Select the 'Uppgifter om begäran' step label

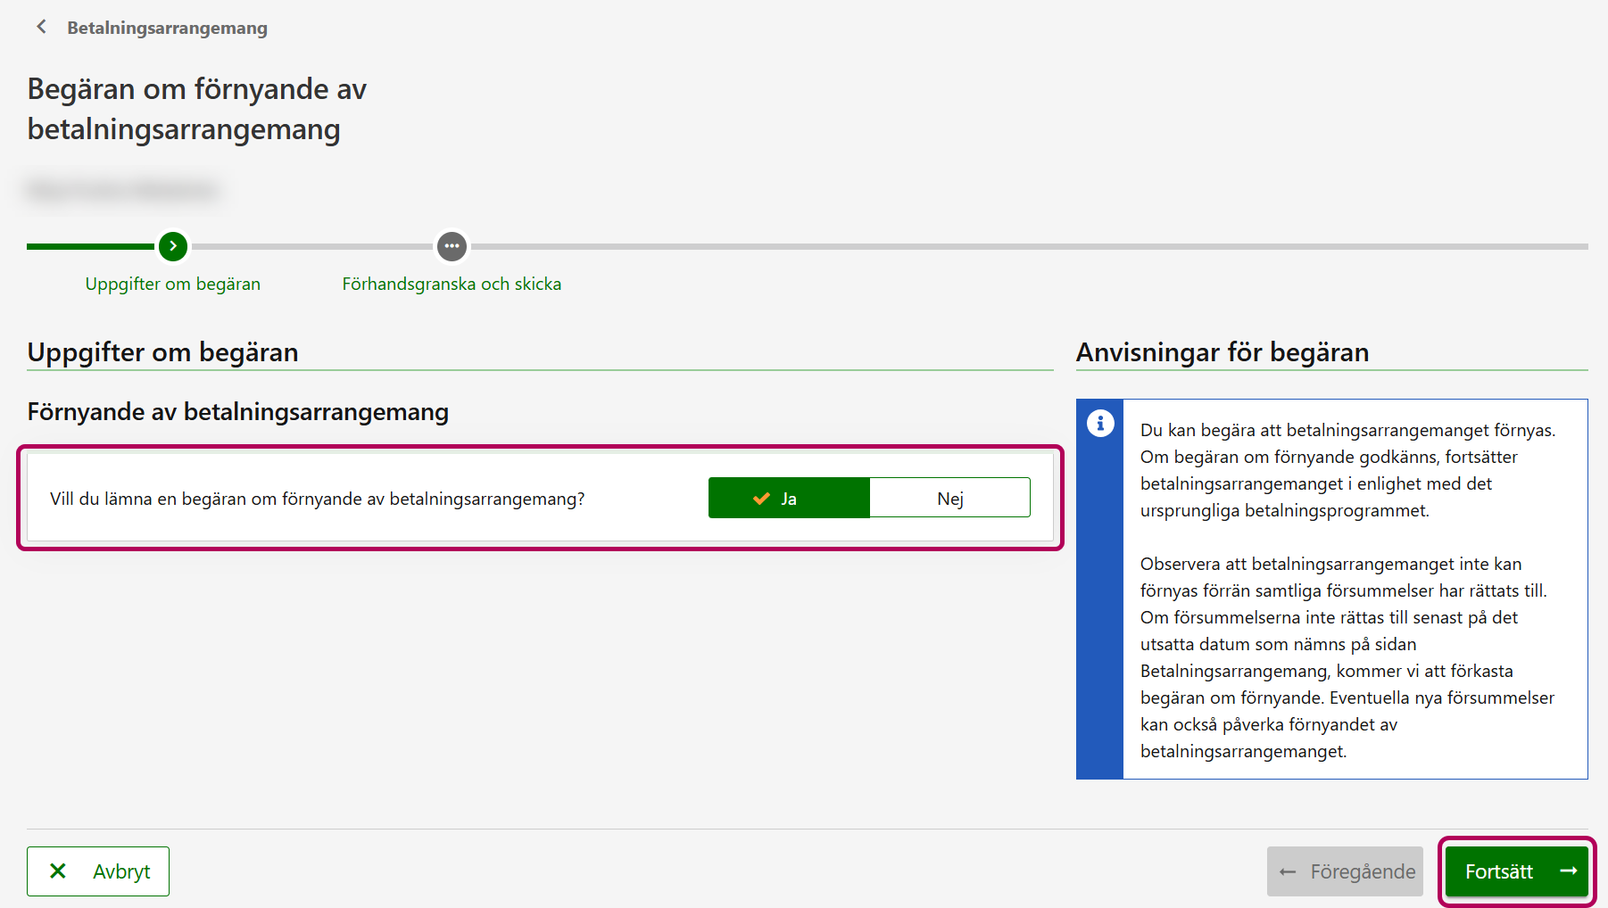click(x=173, y=284)
